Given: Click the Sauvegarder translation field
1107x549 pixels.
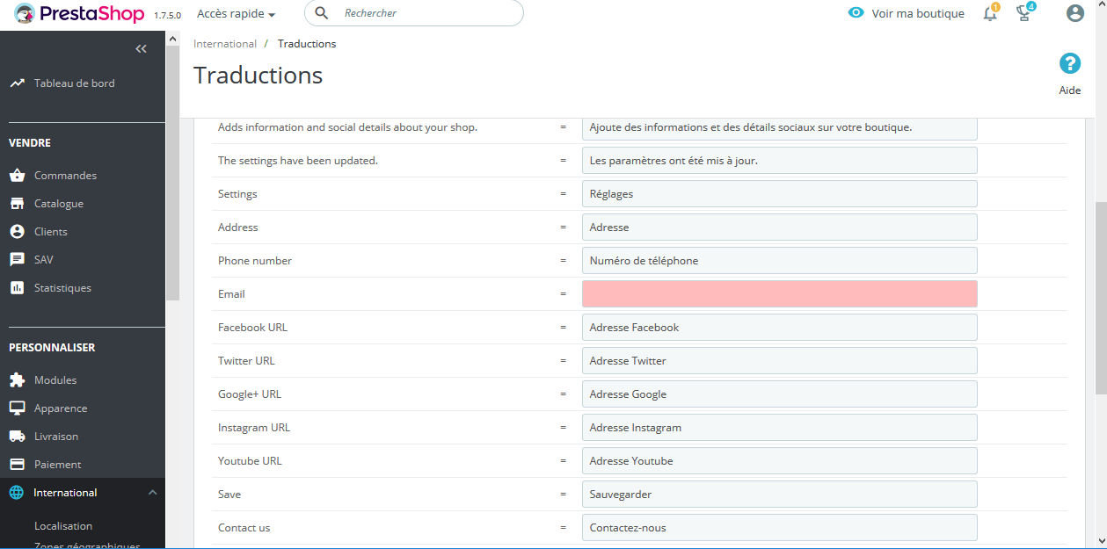Looking at the screenshot, I should point(779,495).
